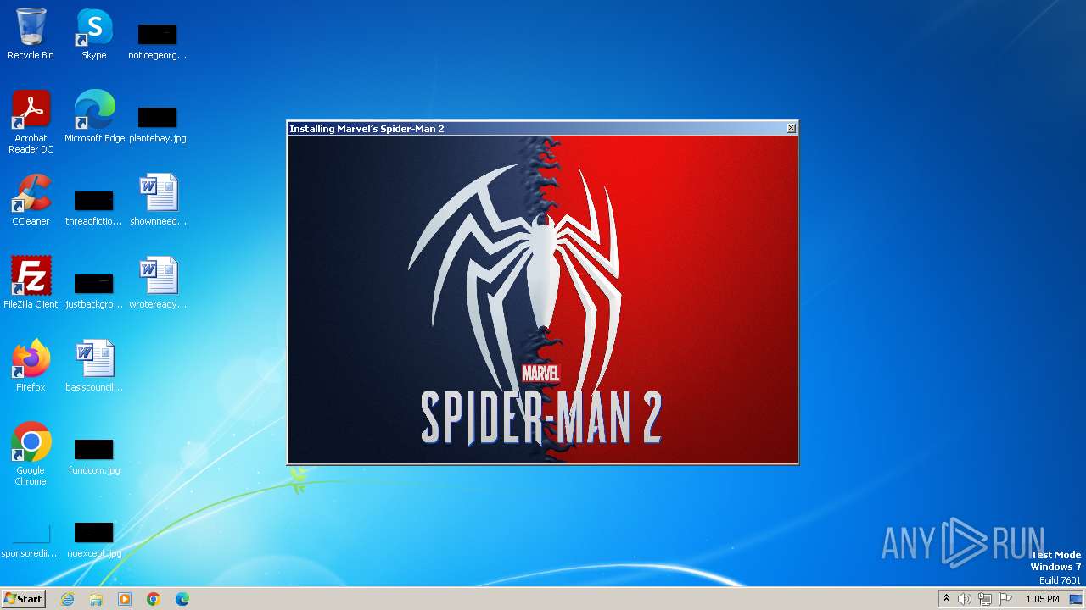Click the 1:05 PM taskbar clock
This screenshot has height=610, width=1086.
(x=1043, y=599)
